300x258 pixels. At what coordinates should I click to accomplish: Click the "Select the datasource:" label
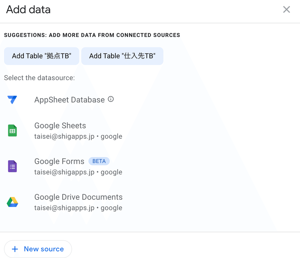pyautogui.click(x=39, y=78)
